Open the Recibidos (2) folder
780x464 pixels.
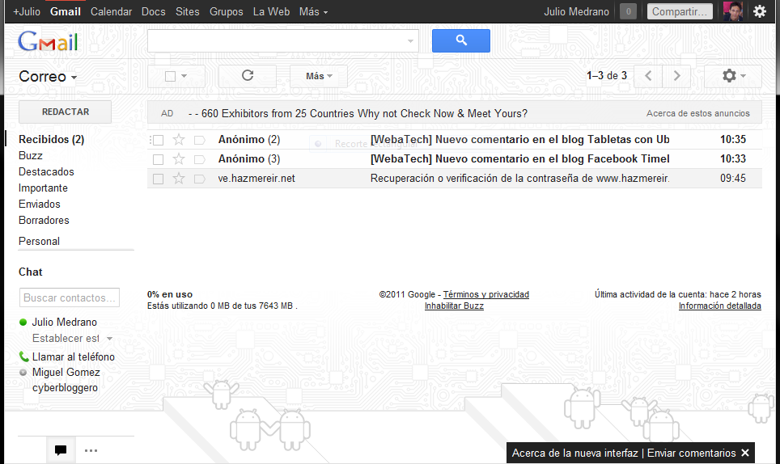(51, 139)
